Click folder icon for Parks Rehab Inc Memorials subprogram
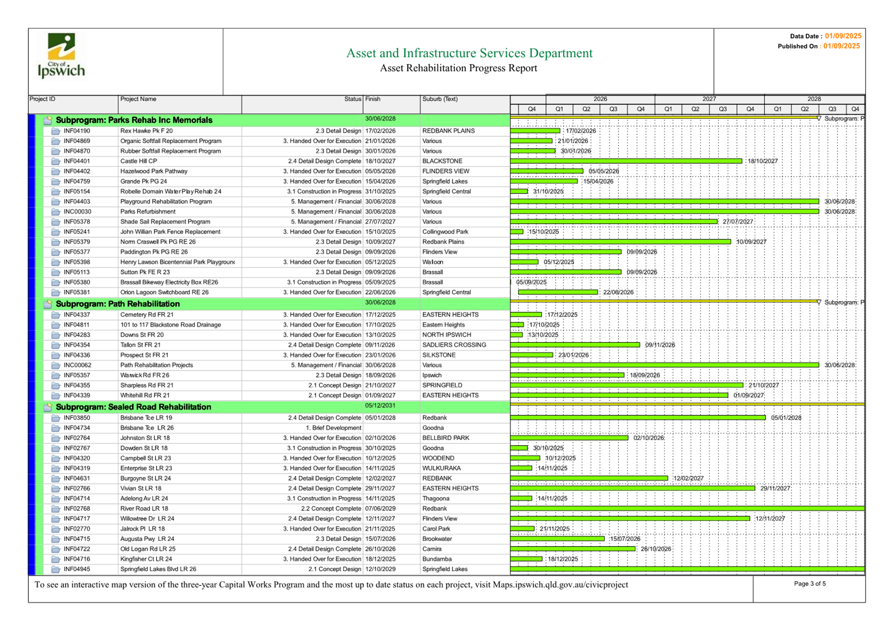This screenshot has height=631, width=894. 48,120
